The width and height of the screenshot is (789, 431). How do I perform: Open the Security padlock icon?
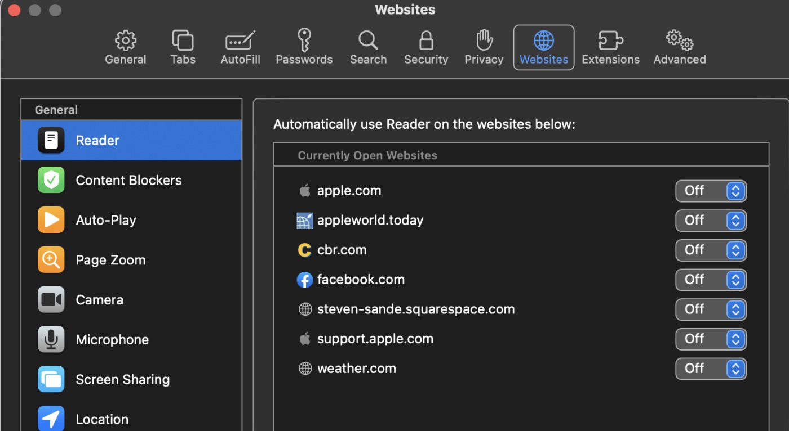[x=426, y=41]
